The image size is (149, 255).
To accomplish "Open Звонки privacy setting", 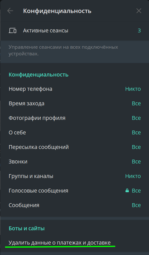I will point(75,161).
